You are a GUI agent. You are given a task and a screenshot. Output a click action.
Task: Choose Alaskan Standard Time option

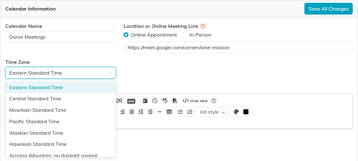click(x=61, y=133)
